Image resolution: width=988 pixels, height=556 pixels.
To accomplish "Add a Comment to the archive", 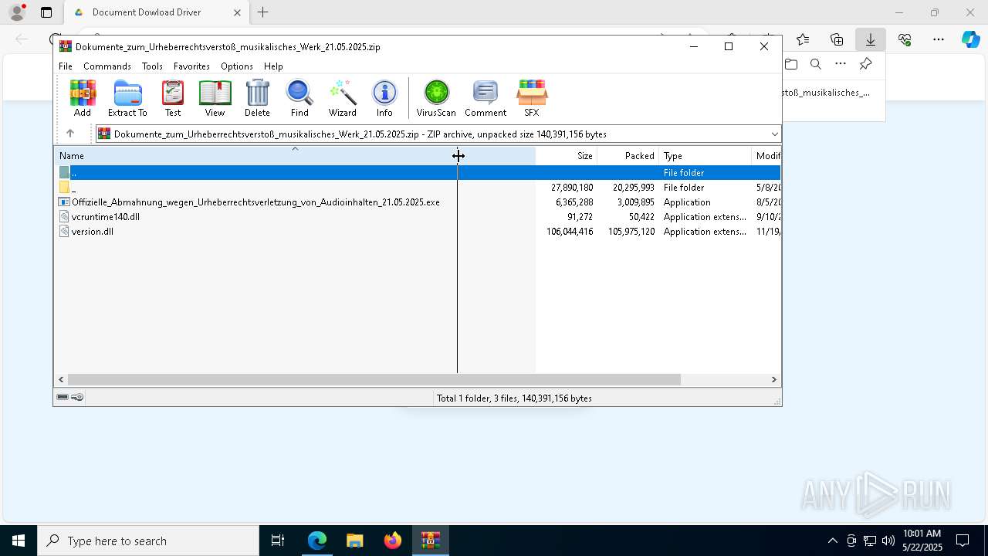I will pyautogui.click(x=486, y=98).
